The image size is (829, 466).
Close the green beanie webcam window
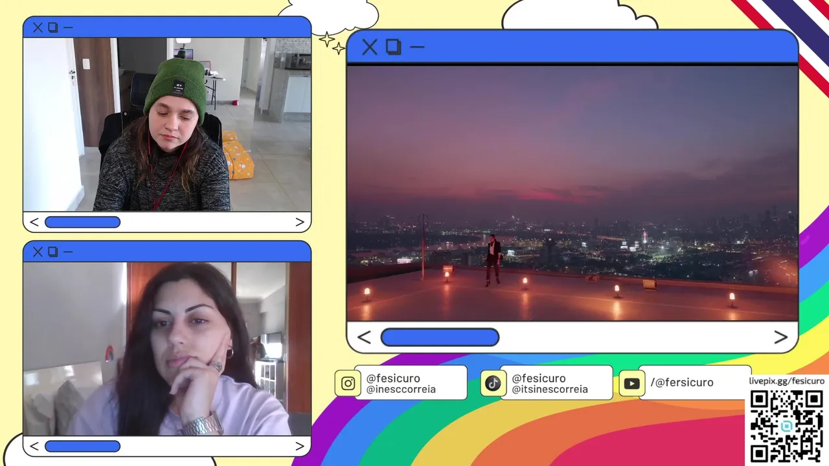(x=38, y=27)
